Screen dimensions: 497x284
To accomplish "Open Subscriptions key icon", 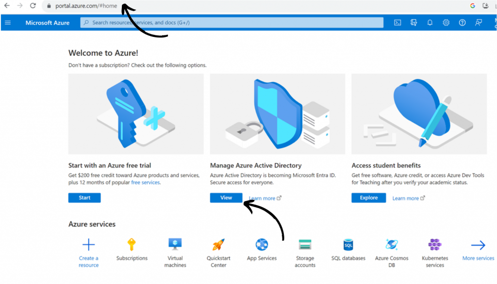I will (x=132, y=245).
